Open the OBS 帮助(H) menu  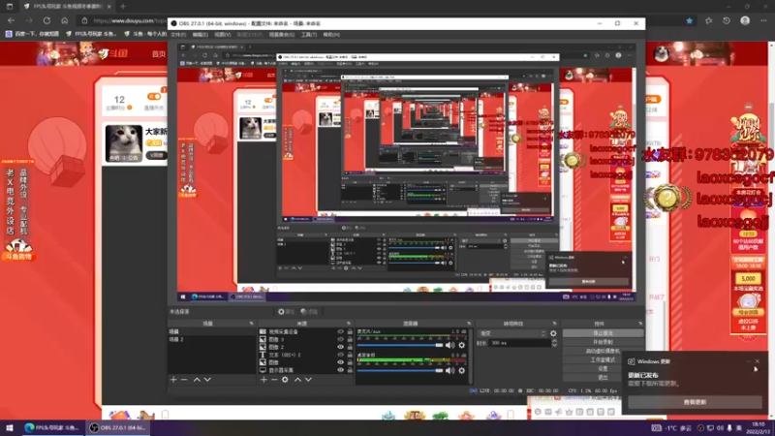click(x=331, y=35)
